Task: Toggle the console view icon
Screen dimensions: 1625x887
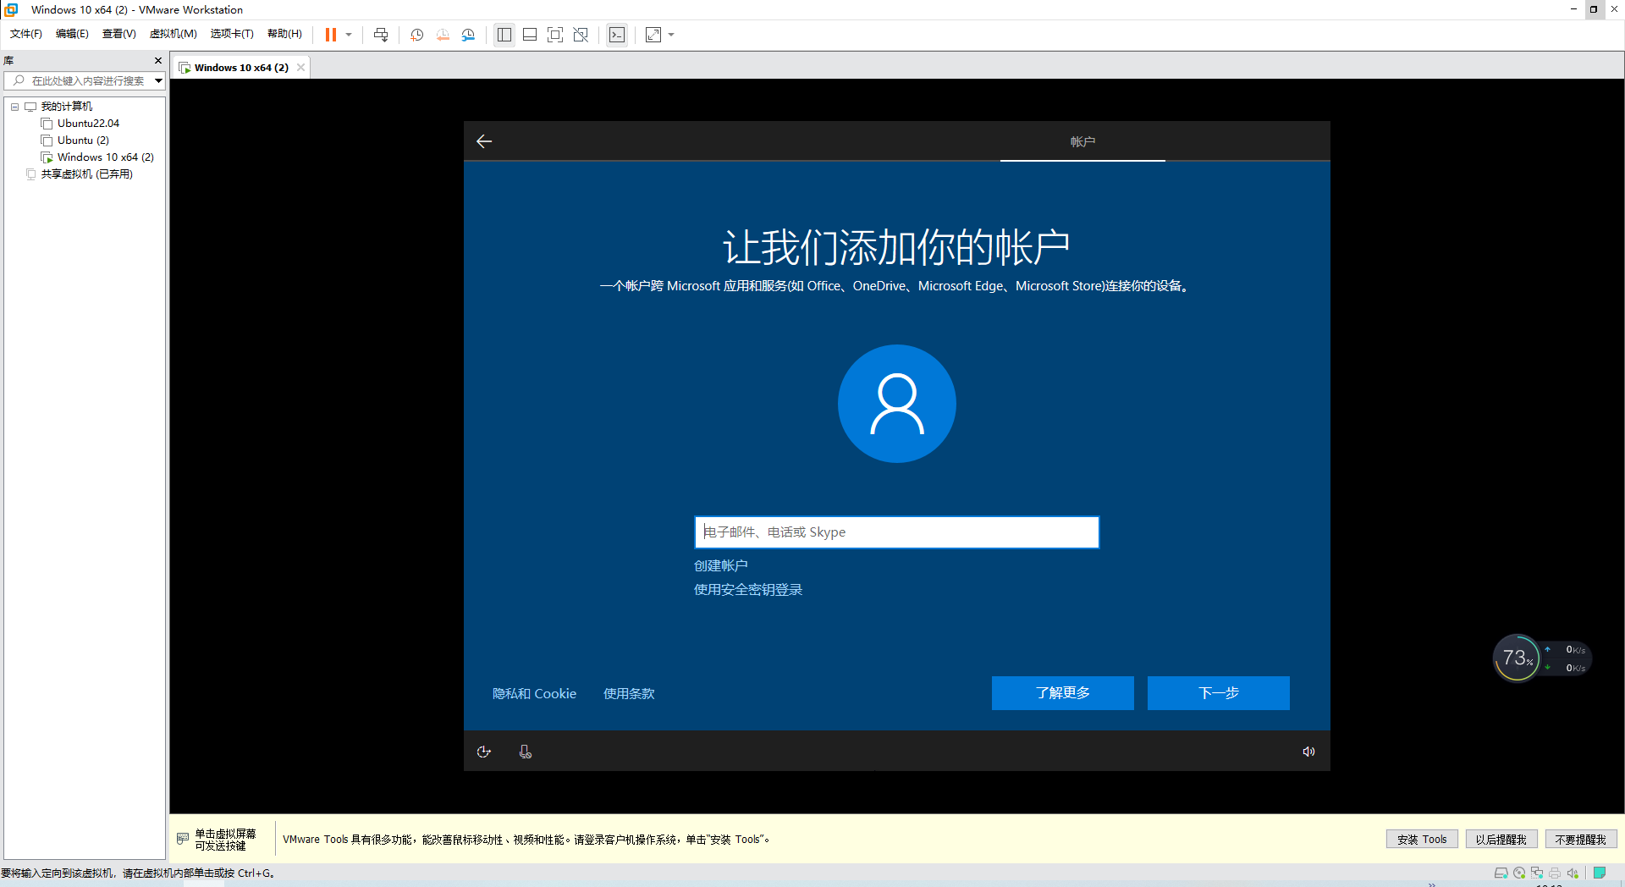Action: coord(617,35)
